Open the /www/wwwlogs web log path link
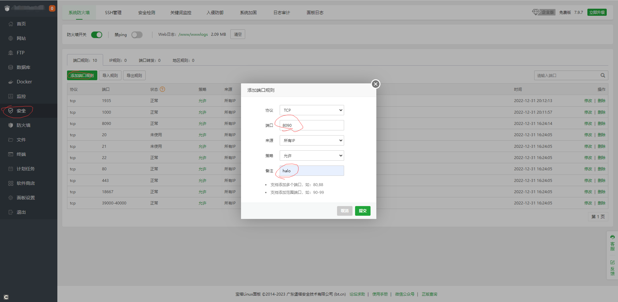Viewport: 618px width, 302px height. coord(193,34)
